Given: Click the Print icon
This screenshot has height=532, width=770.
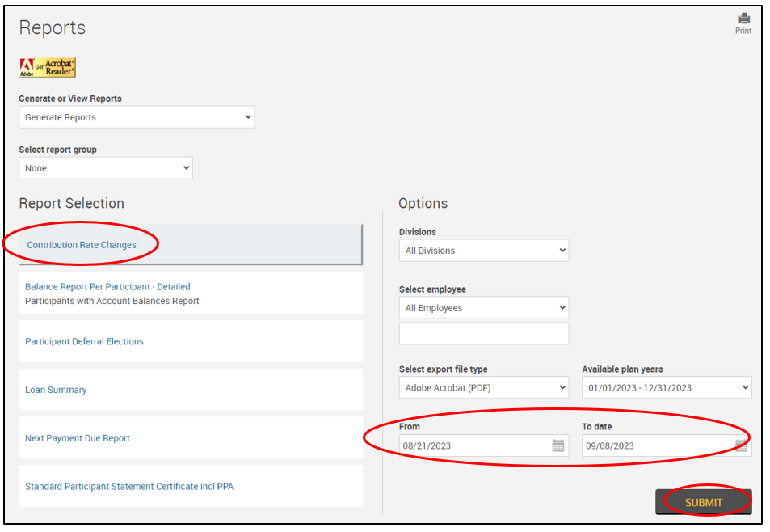Looking at the screenshot, I should (x=743, y=19).
